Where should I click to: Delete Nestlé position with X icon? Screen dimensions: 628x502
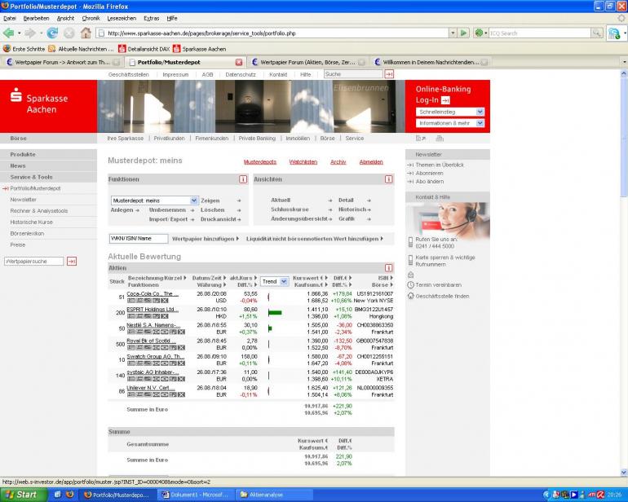coord(181,332)
